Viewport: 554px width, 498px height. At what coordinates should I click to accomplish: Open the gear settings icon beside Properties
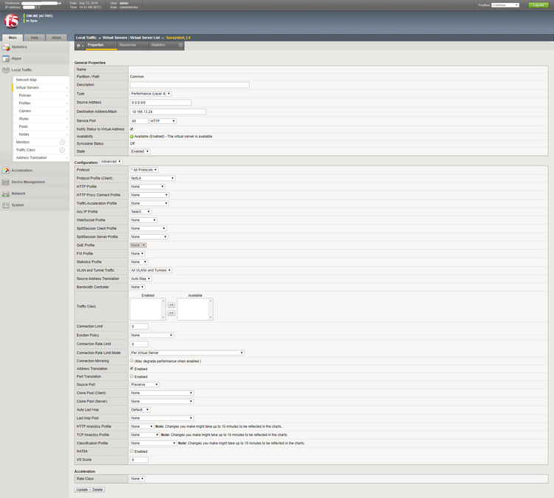click(x=80, y=46)
